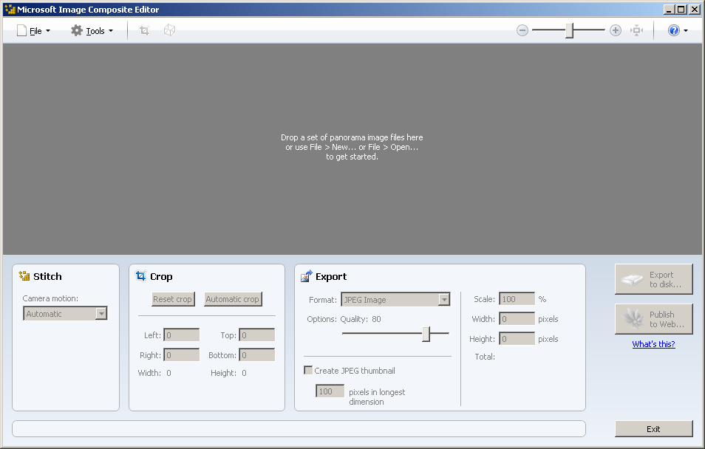Click the Scale percentage input field
This screenshot has width=705, height=449.
coord(517,299)
